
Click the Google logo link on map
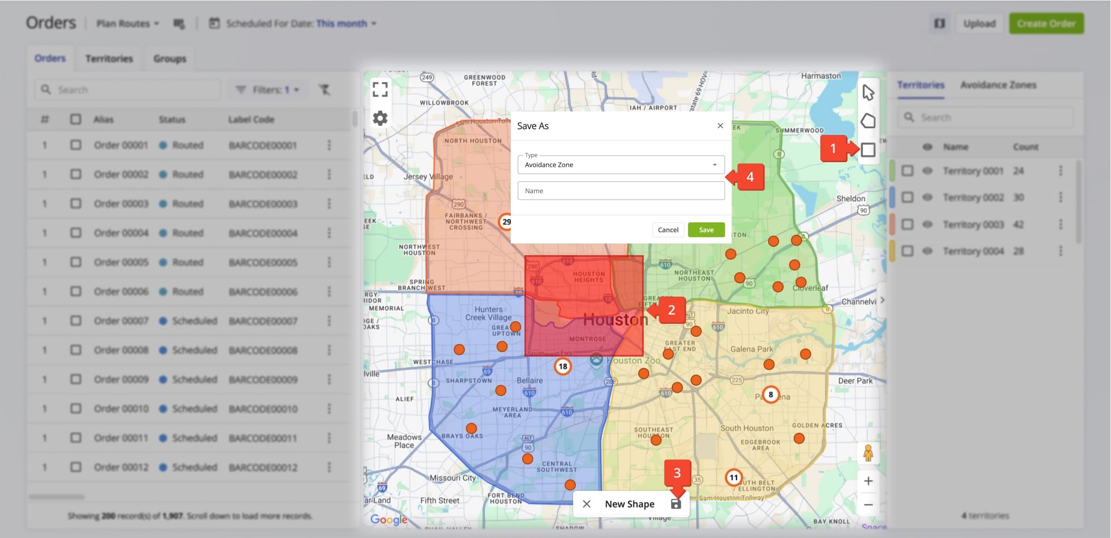pyautogui.click(x=389, y=520)
